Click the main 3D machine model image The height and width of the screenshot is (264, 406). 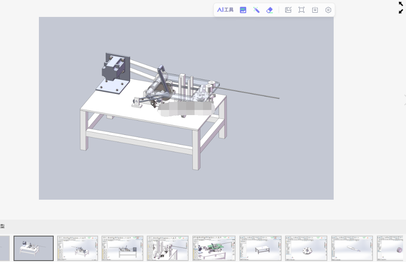click(x=186, y=108)
